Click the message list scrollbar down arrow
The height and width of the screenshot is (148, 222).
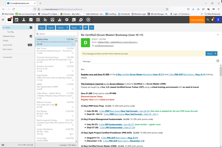click(x=76, y=141)
